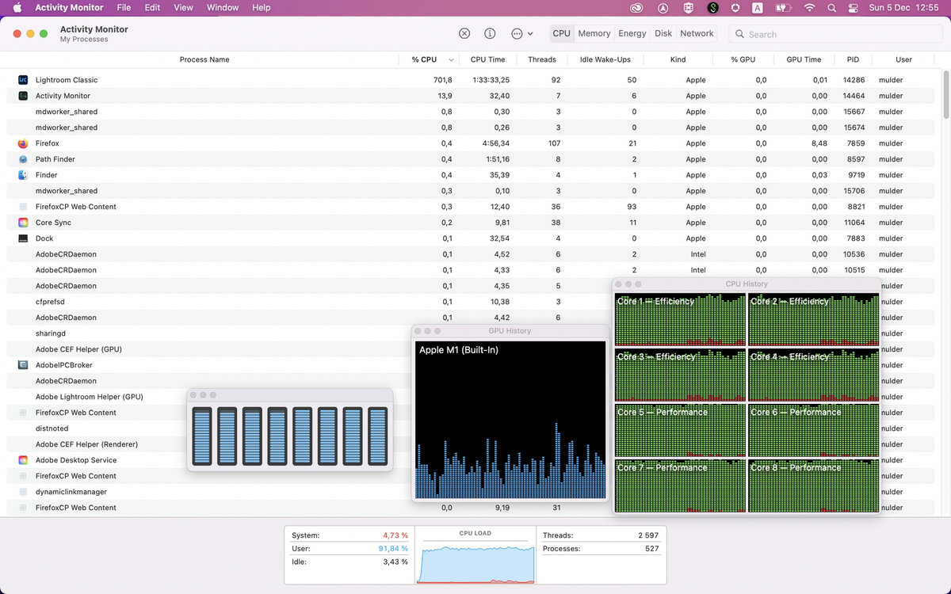
Task: Sort by the GPU Time column
Action: (804, 59)
